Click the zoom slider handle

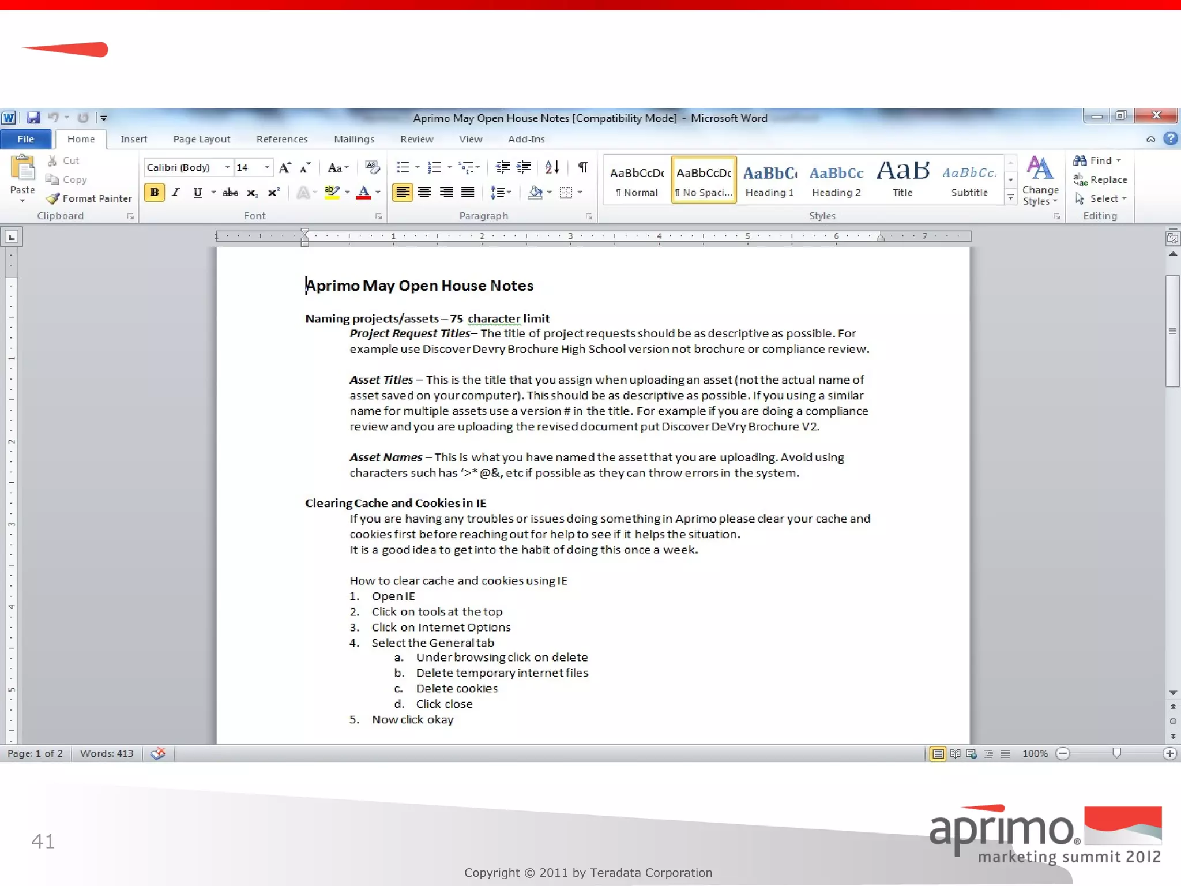tap(1116, 753)
